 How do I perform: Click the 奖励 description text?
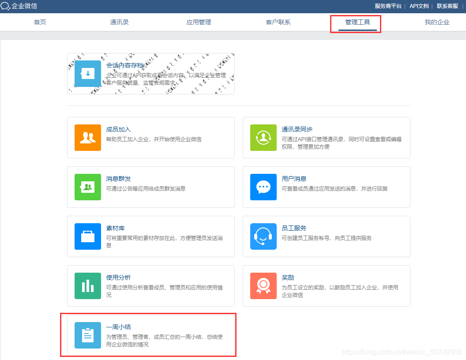pos(340,291)
